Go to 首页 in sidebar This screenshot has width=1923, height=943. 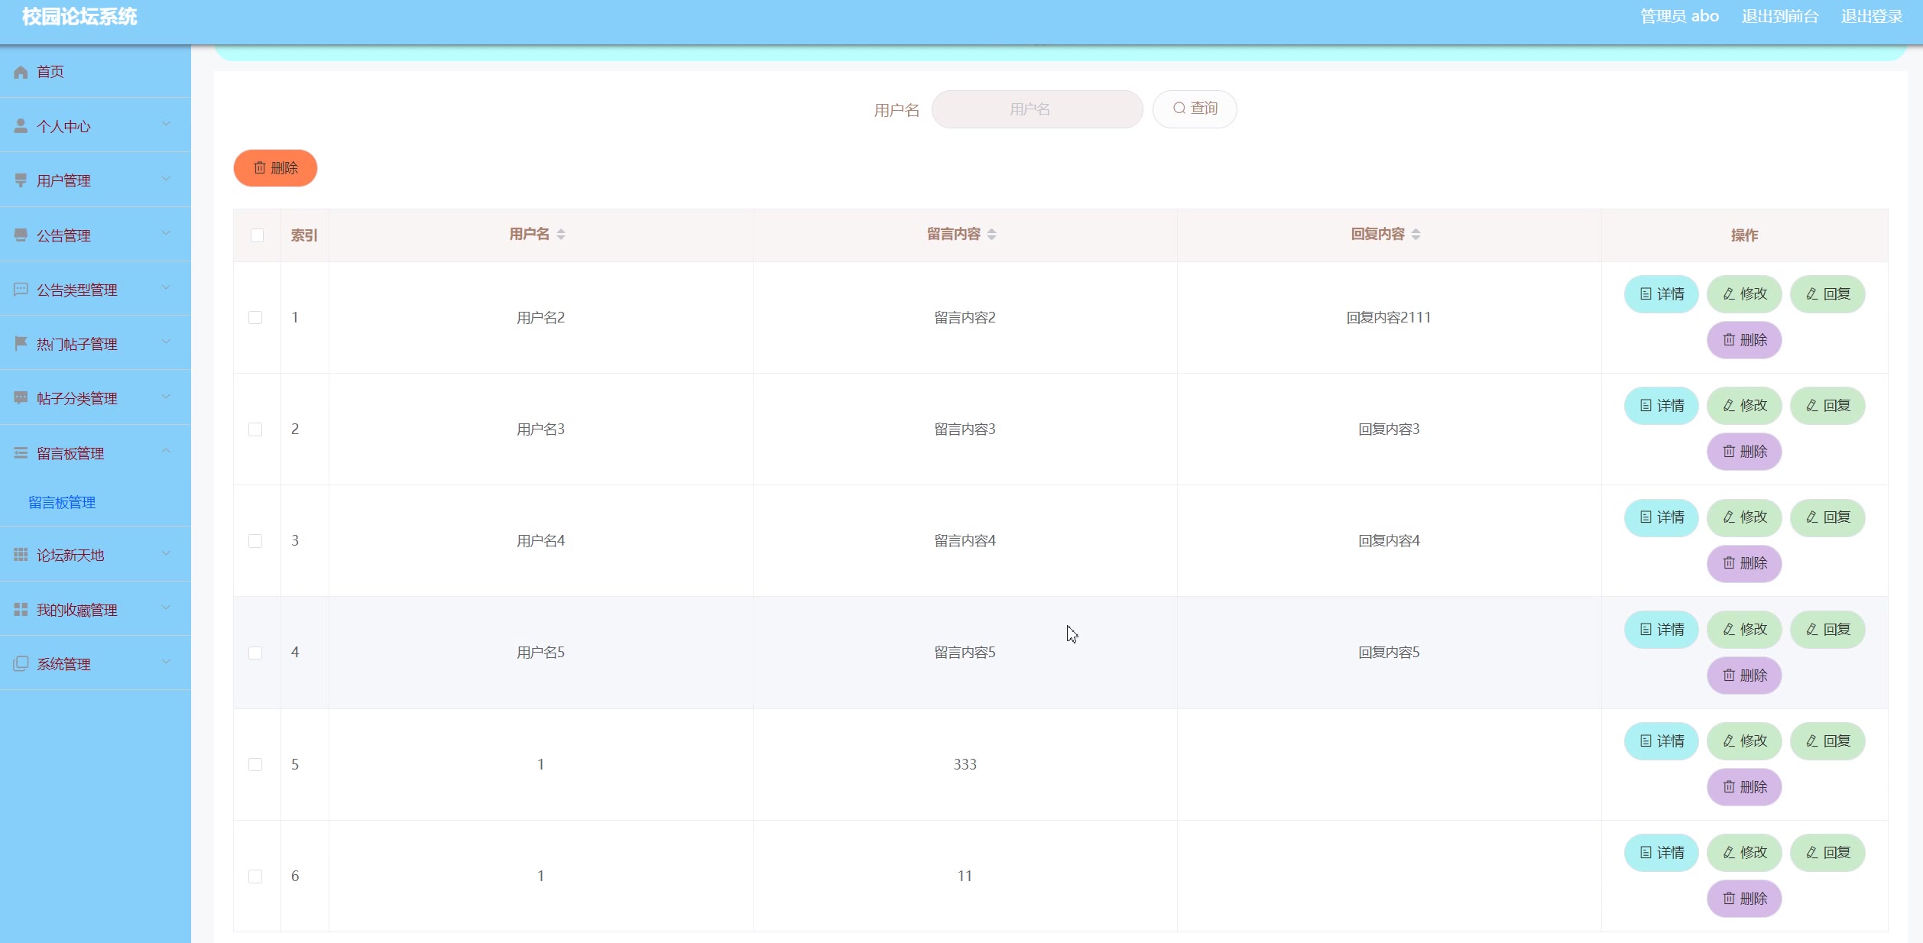point(96,72)
